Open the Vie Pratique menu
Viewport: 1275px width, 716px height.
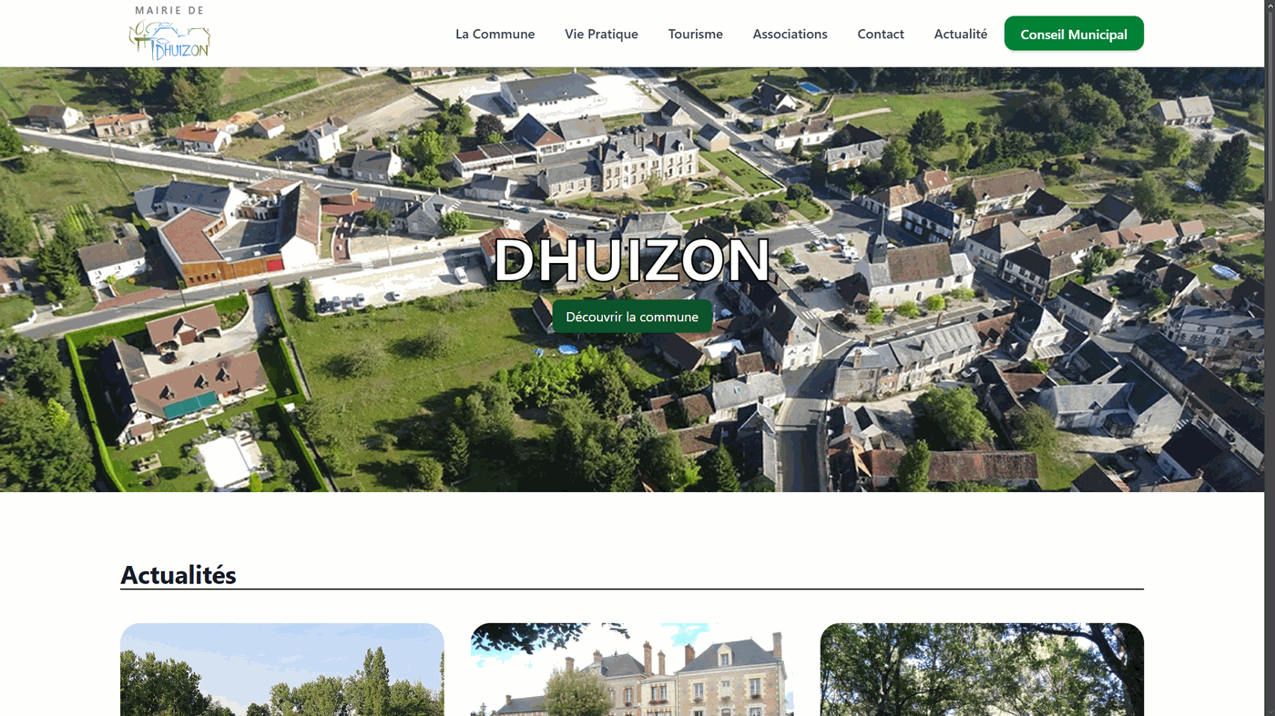tap(601, 34)
